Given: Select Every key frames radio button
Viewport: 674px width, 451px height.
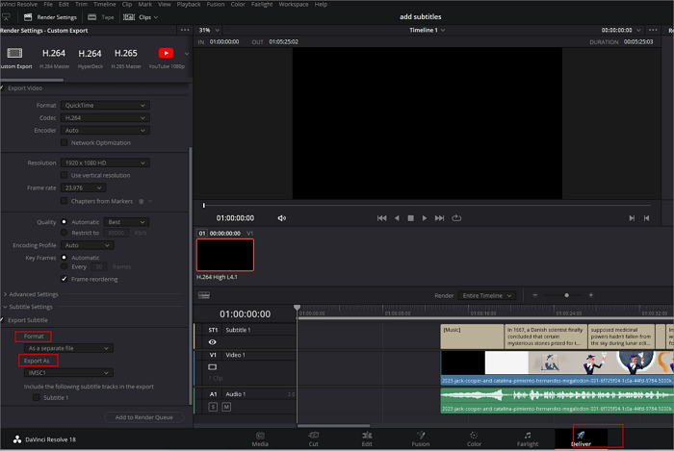Looking at the screenshot, I should coord(65,266).
